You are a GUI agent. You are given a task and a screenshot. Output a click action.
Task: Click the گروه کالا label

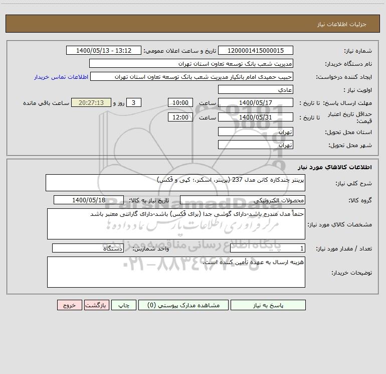(x=360, y=200)
